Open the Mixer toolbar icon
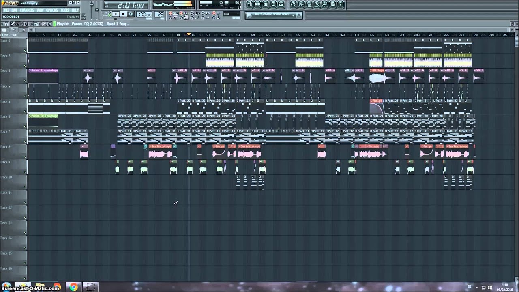519x292 pixels. pos(281,4)
